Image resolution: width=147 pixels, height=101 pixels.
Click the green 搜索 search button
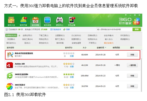(x=137, y=29)
